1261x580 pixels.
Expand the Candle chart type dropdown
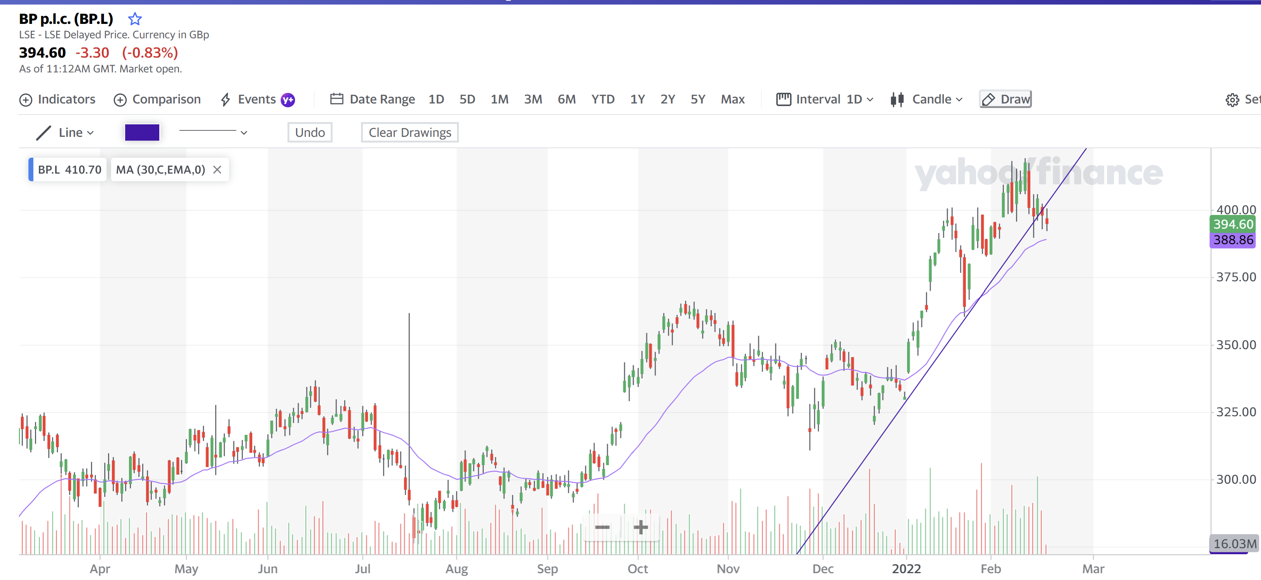(x=937, y=99)
